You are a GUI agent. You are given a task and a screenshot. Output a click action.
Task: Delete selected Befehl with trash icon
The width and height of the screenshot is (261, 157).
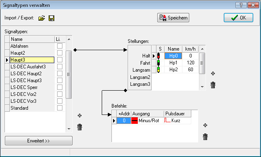coord(205,137)
